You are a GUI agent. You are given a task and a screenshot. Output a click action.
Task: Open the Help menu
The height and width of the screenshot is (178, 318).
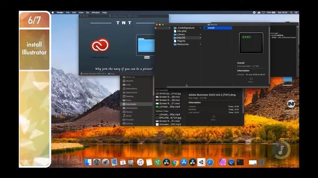[104, 12]
